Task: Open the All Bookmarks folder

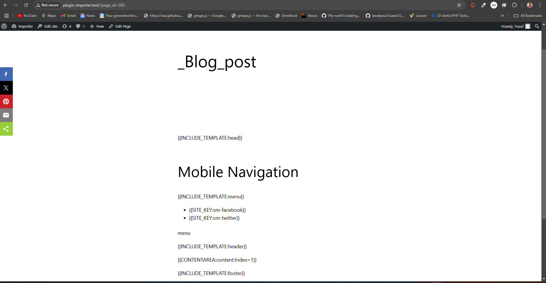Action: coord(528,16)
